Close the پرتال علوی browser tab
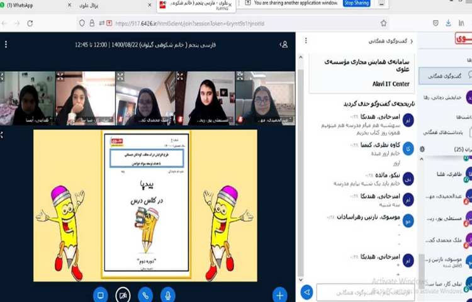This screenshot has height=302, width=472. 149,5
